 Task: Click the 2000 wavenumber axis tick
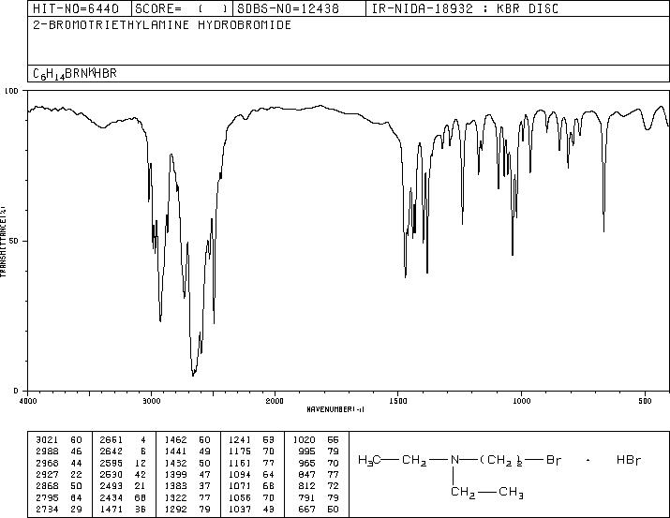[x=275, y=401]
